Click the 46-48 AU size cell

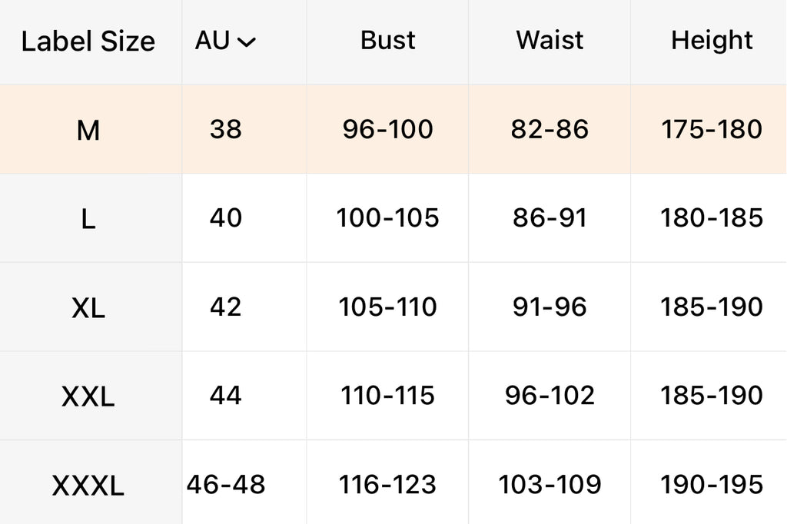coord(226,484)
